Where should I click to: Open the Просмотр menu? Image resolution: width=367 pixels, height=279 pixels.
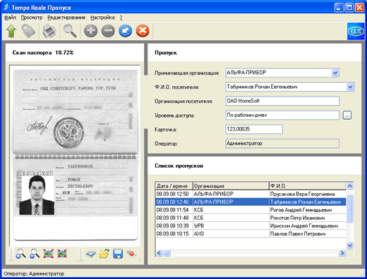click(x=32, y=18)
